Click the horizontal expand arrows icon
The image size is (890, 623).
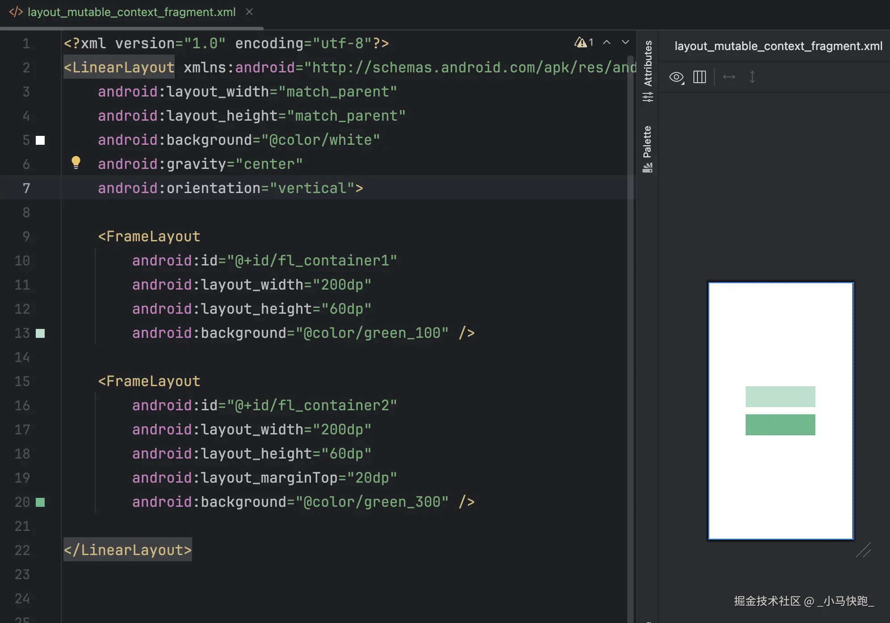pyautogui.click(x=729, y=77)
